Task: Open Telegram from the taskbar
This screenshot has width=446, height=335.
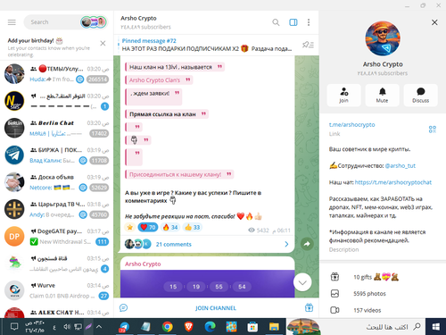Action: 123,327
